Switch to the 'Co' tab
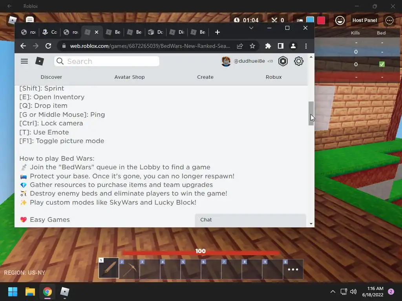402x301 pixels. pyautogui.click(x=50, y=32)
